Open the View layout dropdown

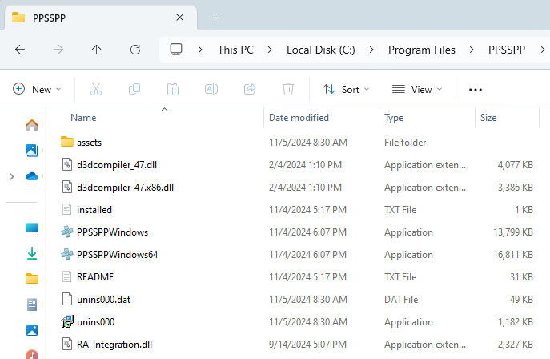pyautogui.click(x=417, y=89)
